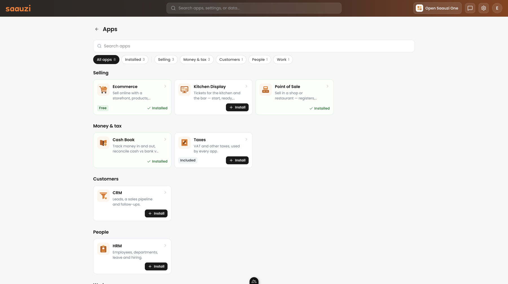Install the CRM app
508x284 pixels.
point(156,213)
